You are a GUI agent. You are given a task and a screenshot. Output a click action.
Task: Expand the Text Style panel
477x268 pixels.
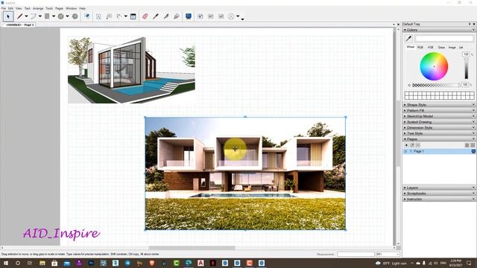[439, 133]
